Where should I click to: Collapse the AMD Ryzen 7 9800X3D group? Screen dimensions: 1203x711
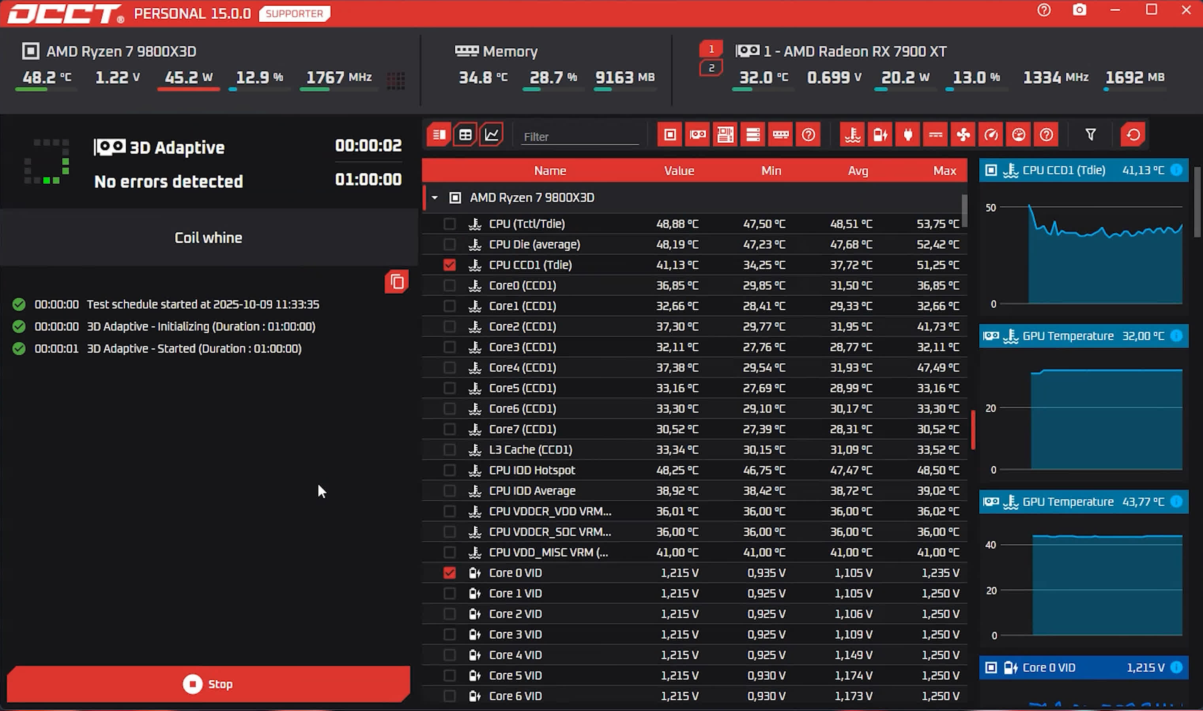[x=434, y=198]
